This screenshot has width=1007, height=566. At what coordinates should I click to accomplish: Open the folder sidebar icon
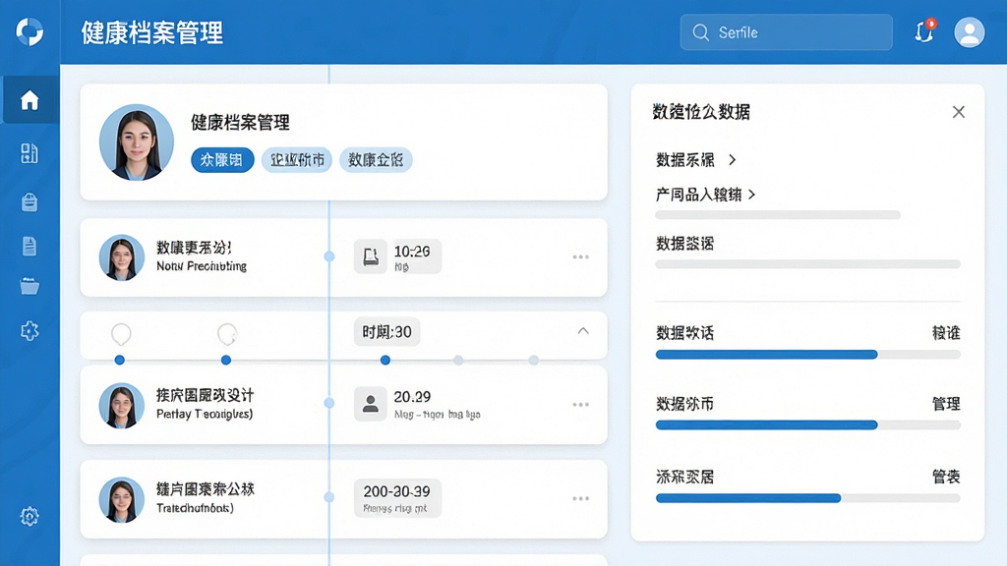point(30,286)
